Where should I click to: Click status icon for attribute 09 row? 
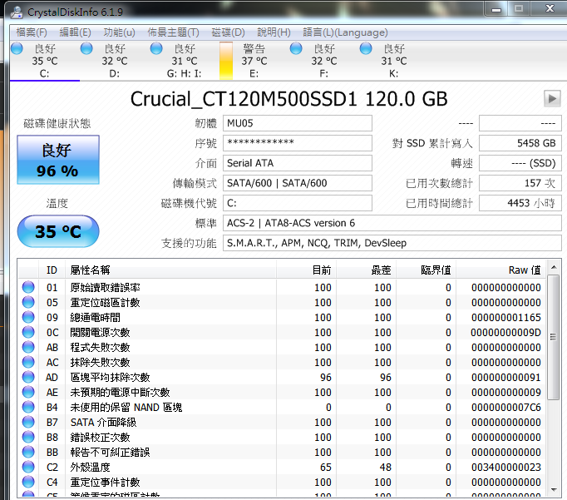coord(28,317)
